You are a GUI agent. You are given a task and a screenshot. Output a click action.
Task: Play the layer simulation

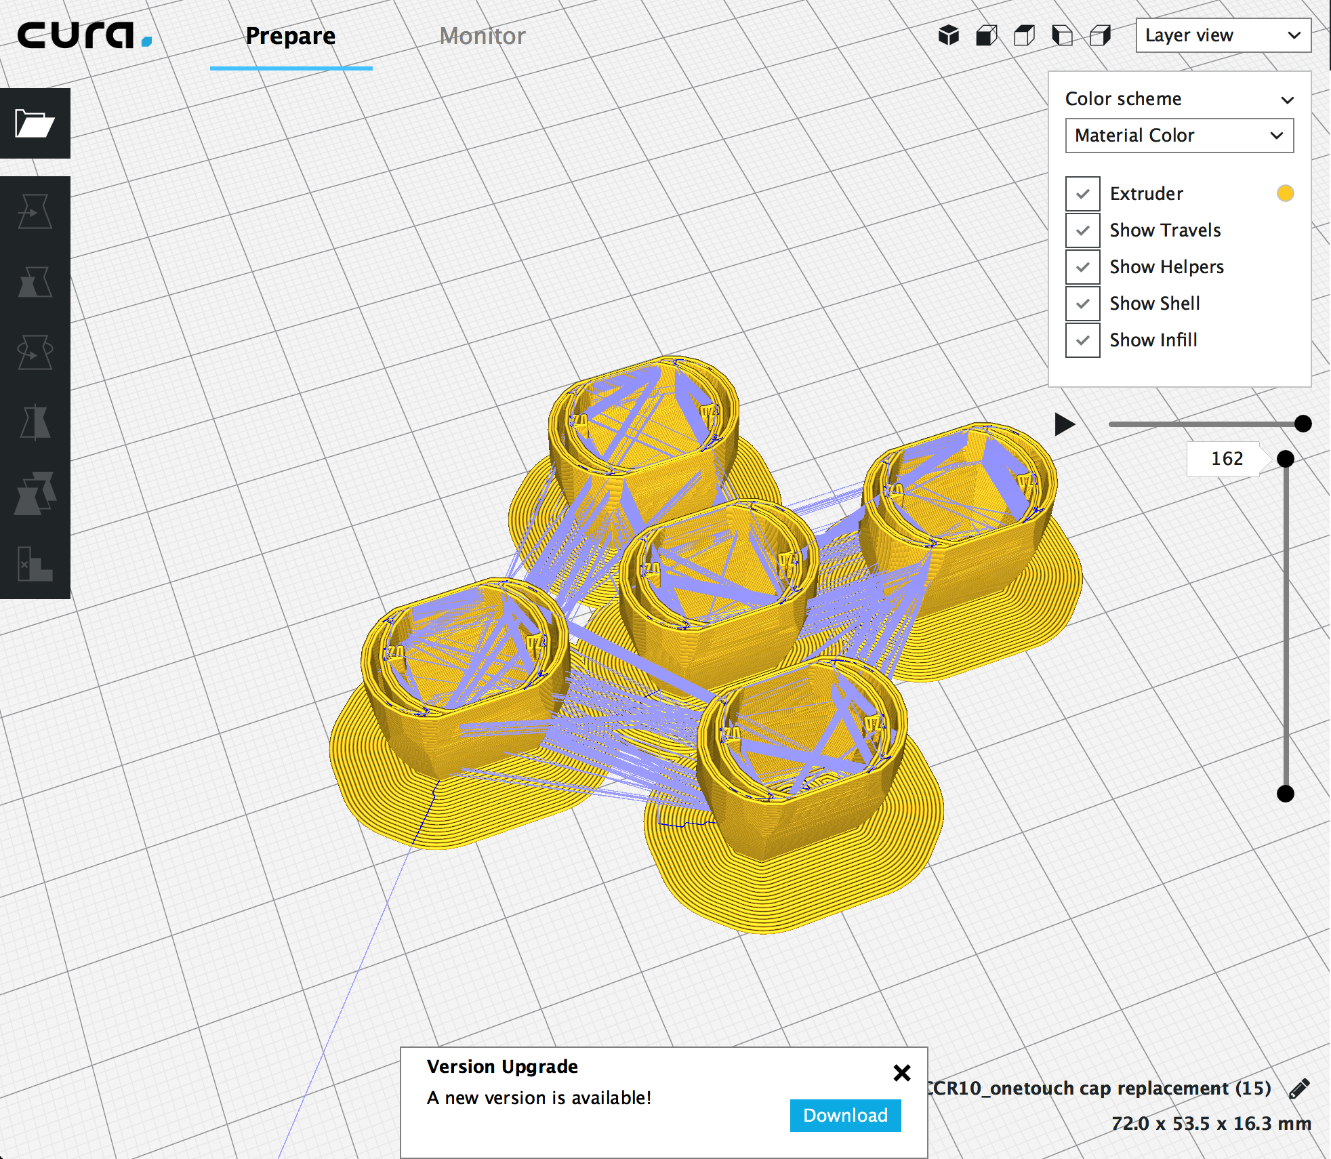(1065, 424)
